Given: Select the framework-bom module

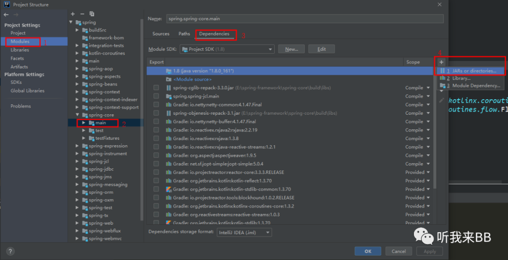Looking at the screenshot, I should pyautogui.click(x=106, y=38).
